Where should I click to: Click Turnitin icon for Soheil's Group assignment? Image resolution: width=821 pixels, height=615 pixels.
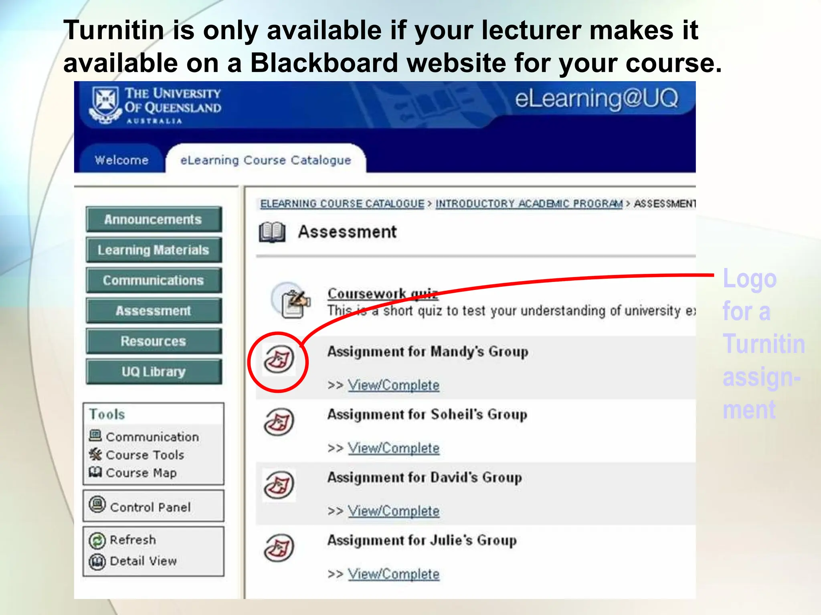(279, 422)
